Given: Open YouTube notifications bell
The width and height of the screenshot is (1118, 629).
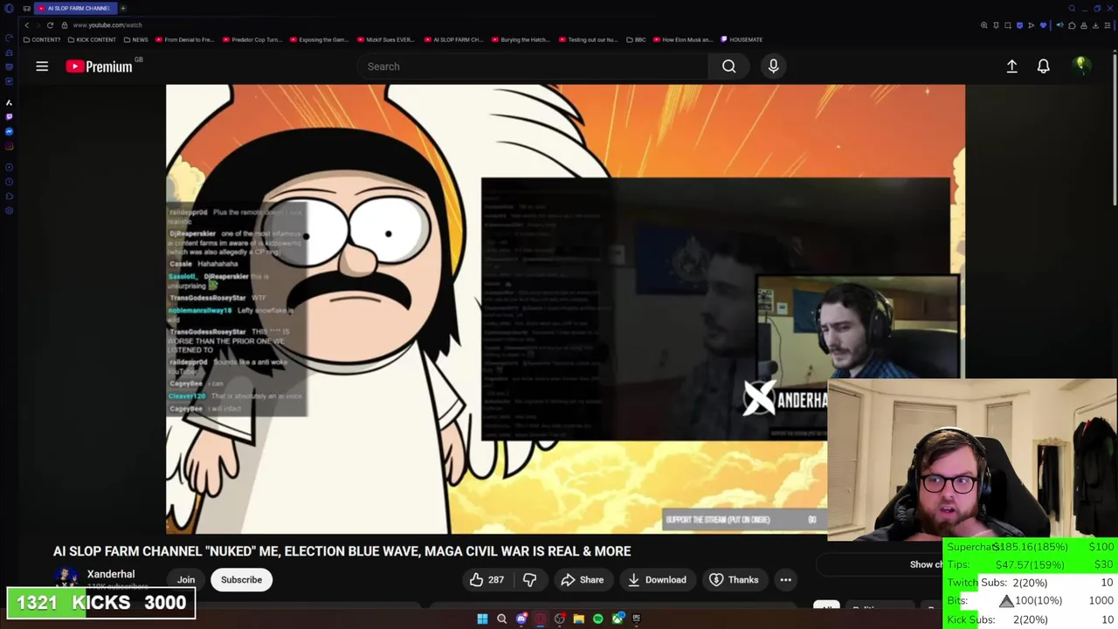Looking at the screenshot, I should click(x=1043, y=66).
